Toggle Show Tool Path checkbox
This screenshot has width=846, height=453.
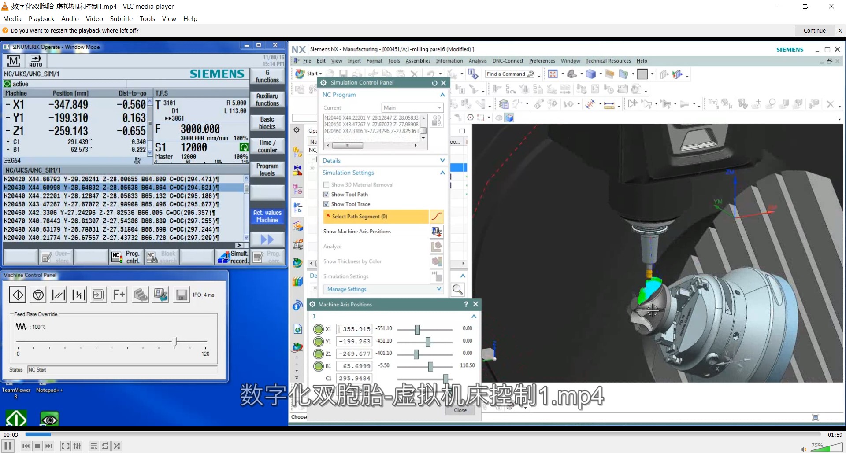point(327,195)
